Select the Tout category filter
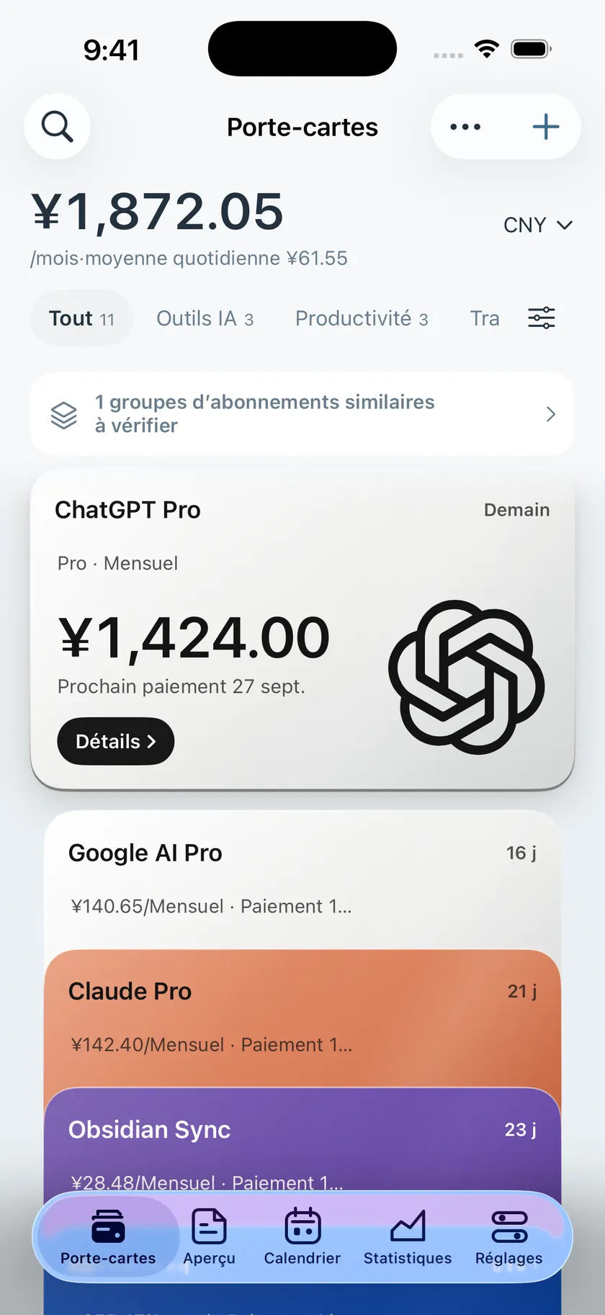Image resolution: width=605 pixels, height=1315 pixels. (81, 318)
